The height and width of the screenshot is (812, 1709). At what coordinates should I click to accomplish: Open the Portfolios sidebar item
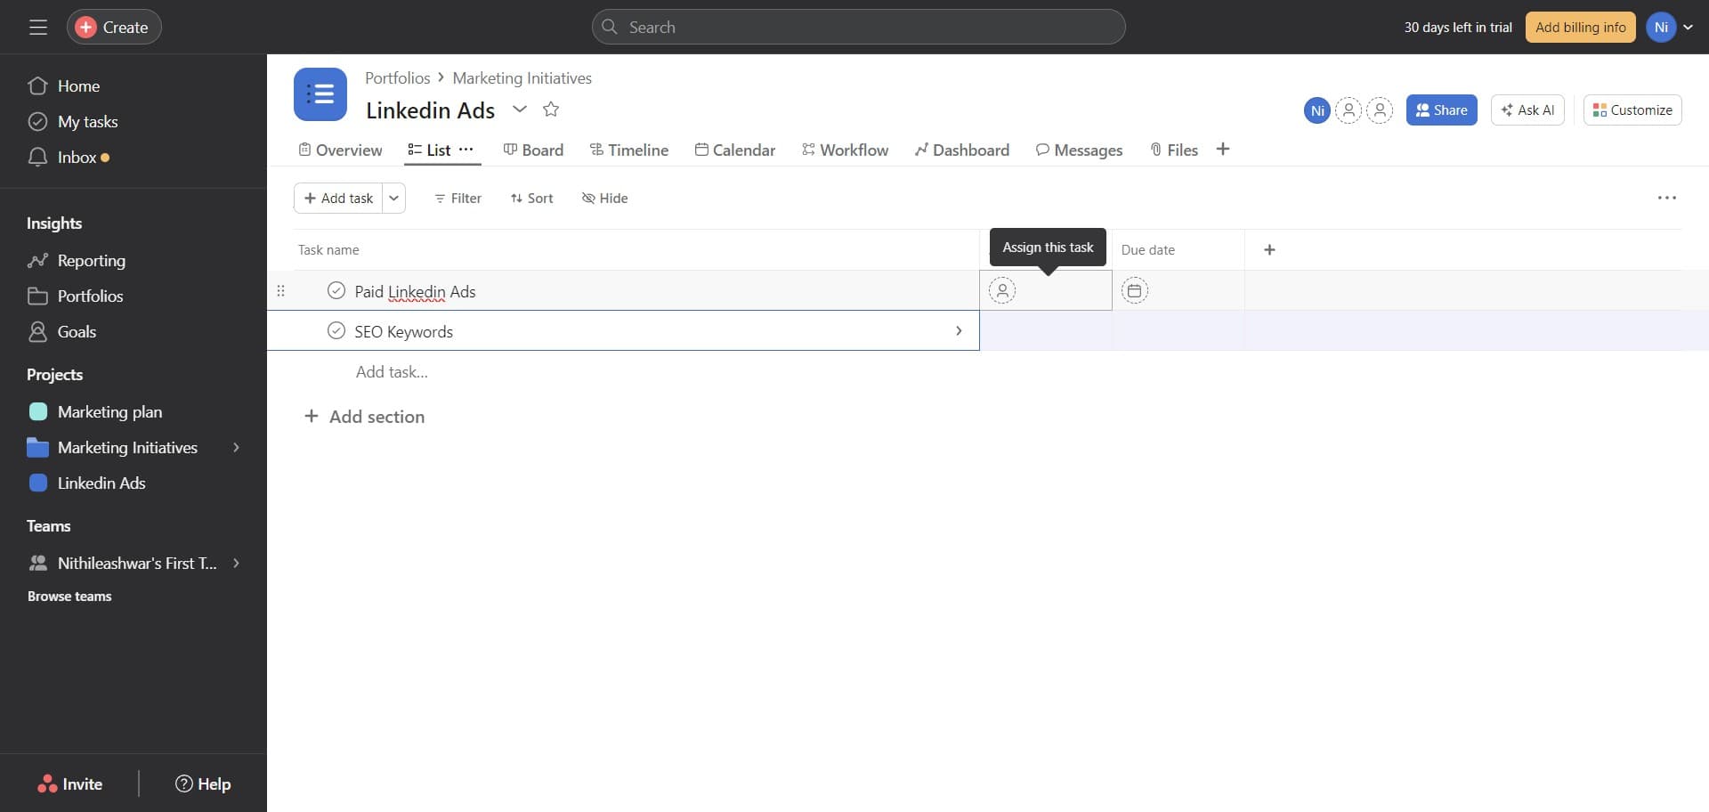(91, 296)
